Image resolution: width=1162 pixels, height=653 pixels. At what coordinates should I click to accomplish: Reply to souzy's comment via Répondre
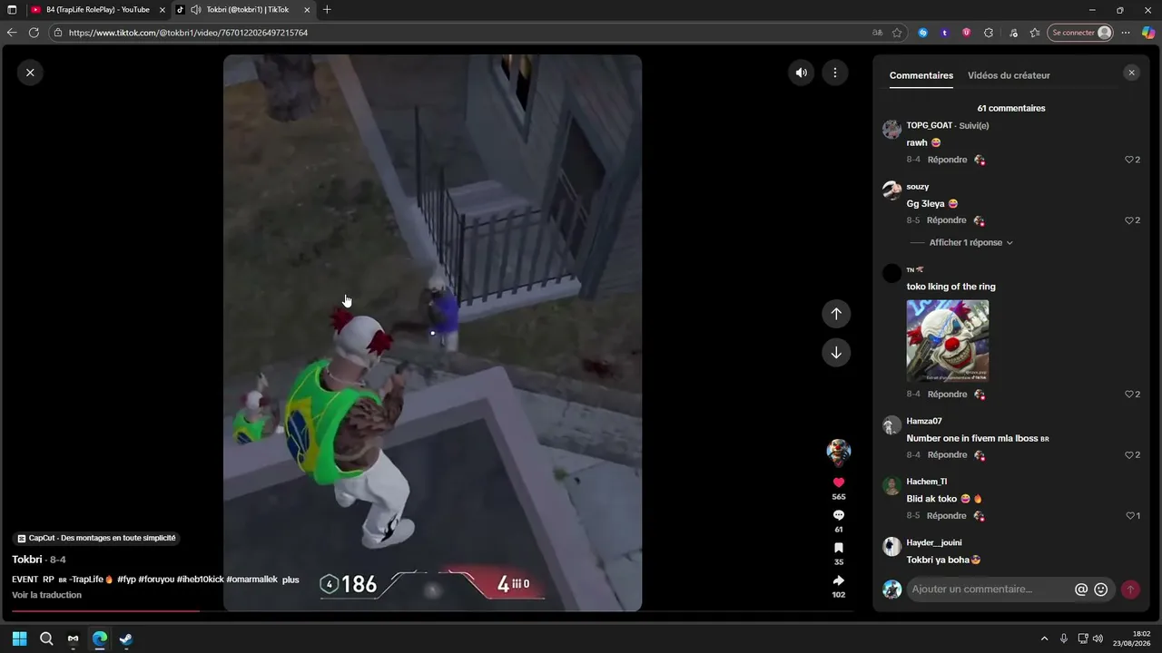click(947, 220)
